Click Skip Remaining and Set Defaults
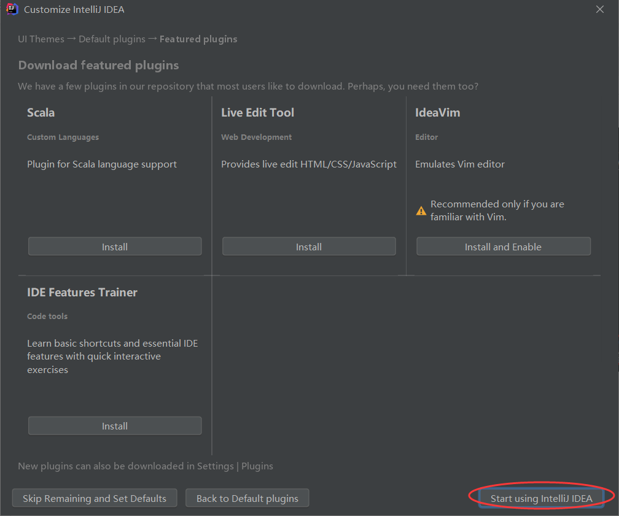 point(95,498)
